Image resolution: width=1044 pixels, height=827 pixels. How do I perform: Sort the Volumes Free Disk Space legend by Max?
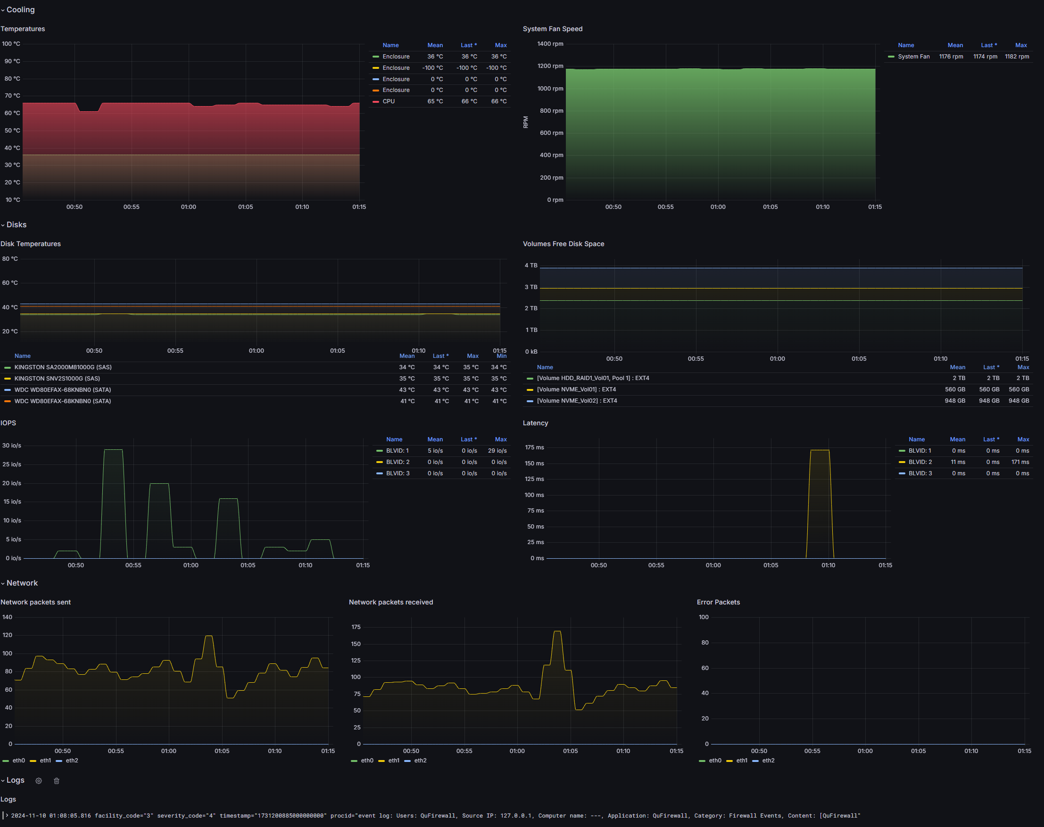pyautogui.click(x=1023, y=367)
